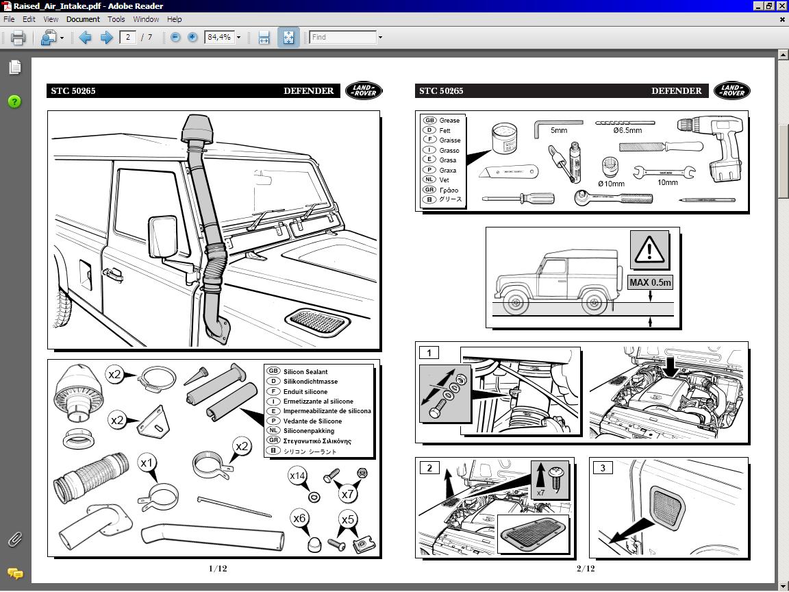Zoom out with the minus button
This screenshot has width=789, height=592.
175,38
